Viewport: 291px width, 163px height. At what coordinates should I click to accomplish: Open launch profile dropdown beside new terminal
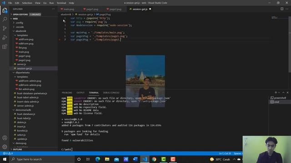click(279, 92)
